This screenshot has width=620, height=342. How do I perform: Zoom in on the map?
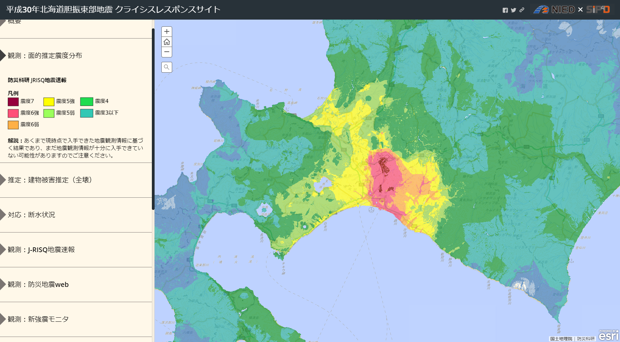coord(167,32)
